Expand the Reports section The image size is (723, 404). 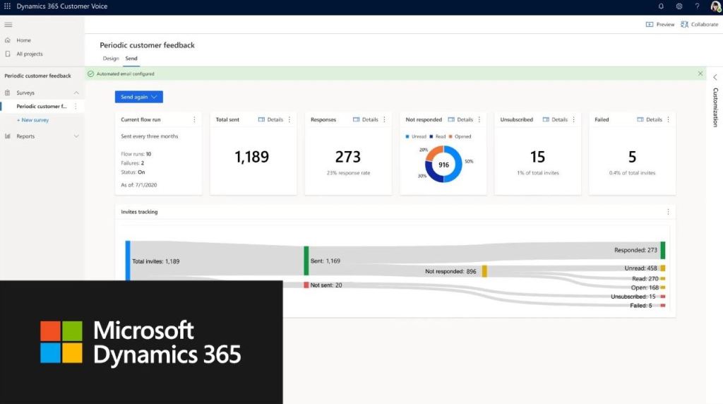[x=76, y=136]
